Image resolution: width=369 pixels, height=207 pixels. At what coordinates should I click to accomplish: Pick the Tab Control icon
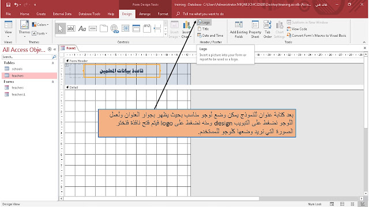tap(104, 29)
